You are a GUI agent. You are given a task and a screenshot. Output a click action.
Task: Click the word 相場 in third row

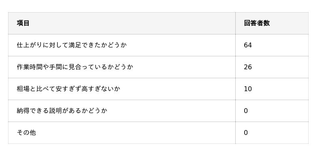pos(23,89)
